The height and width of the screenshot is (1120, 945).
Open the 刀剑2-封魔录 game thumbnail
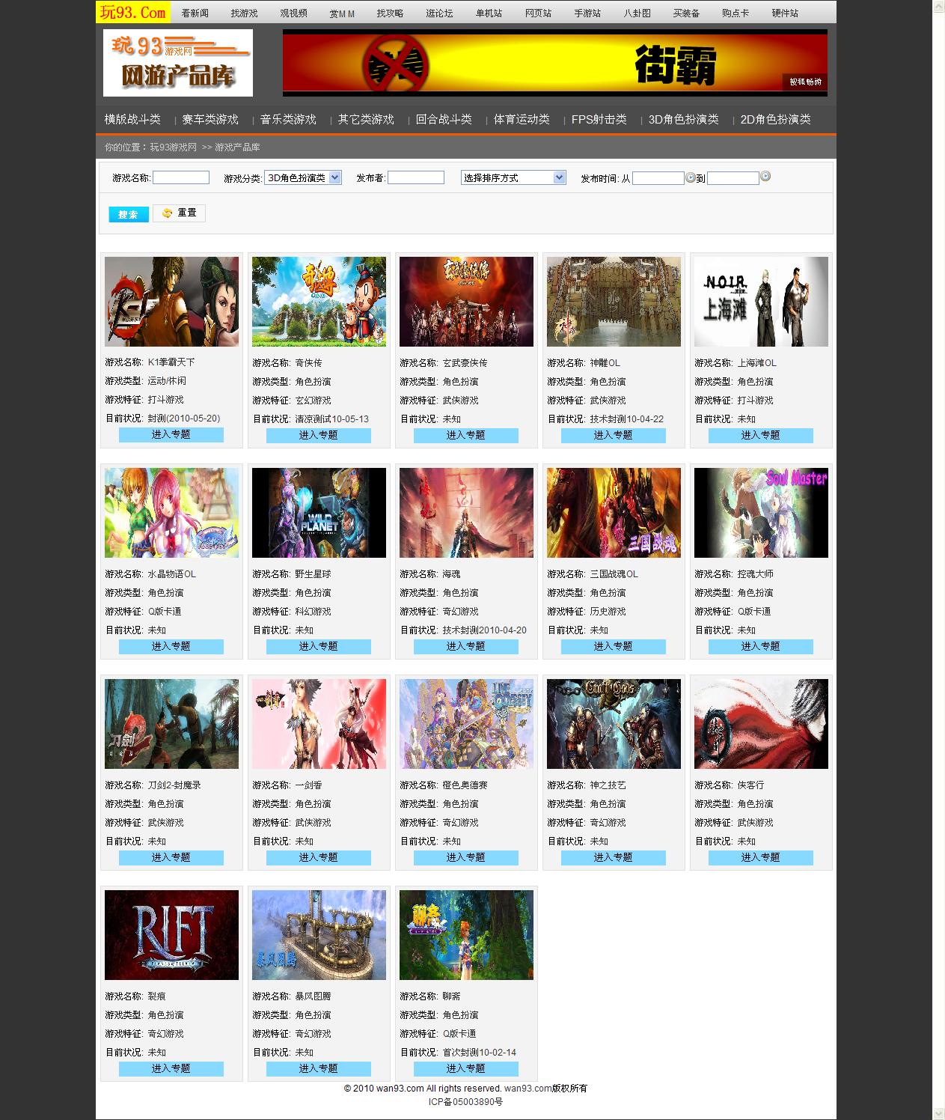(x=172, y=724)
